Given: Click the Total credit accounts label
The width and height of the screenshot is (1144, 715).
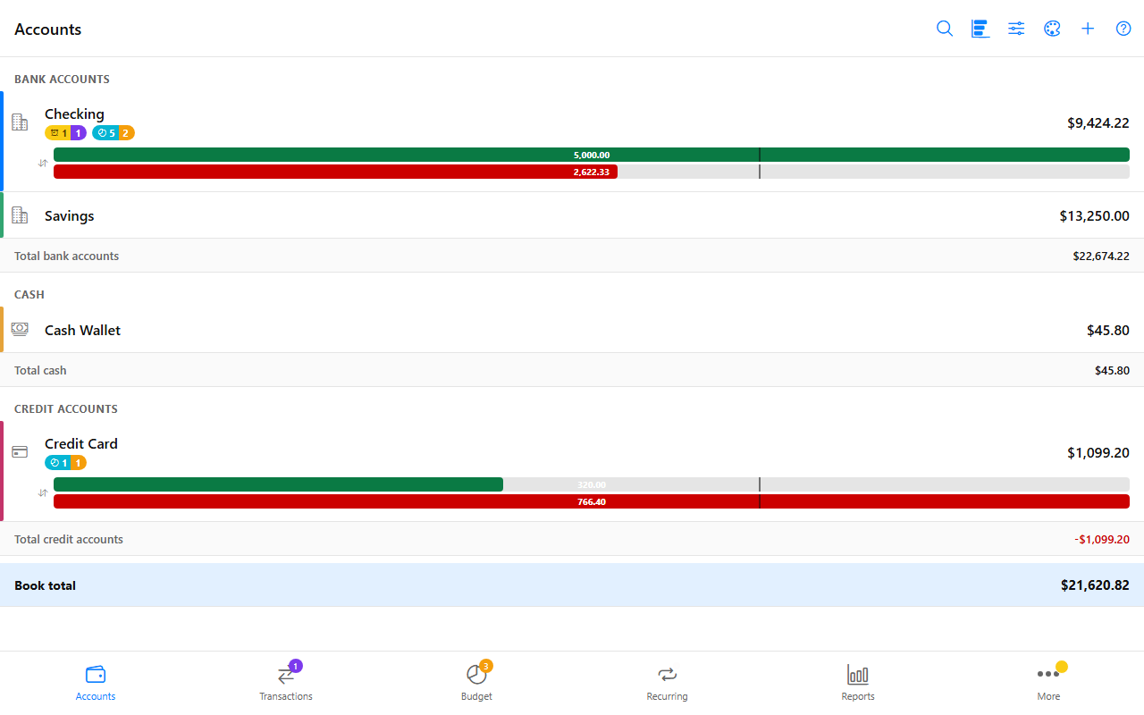Looking at the screenshot, I should (x=69, y=539).
